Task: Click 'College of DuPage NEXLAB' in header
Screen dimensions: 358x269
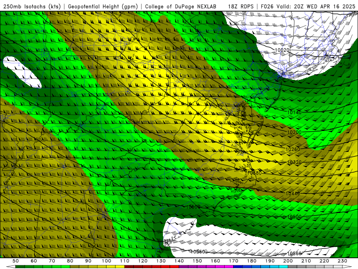Action: pyautogui.click(x=181, y=7)
